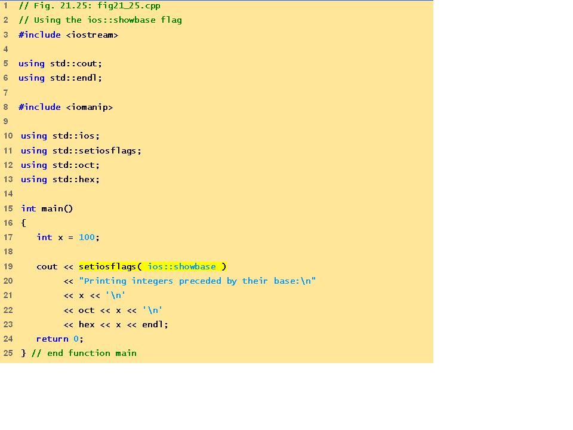Click the comment "// Fig. 21.25: fig21_25.cpp"
This screenshot has height=430, width=573.
coord(90,6)
